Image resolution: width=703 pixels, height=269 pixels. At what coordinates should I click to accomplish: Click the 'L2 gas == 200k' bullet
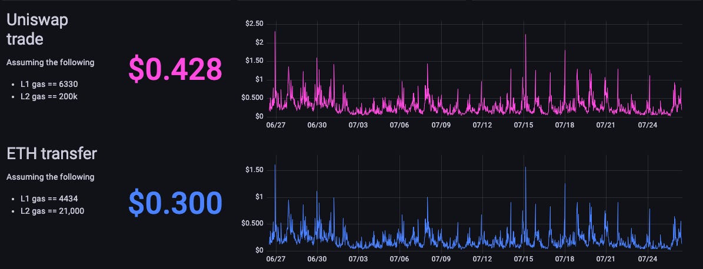(x=49, y=96)
